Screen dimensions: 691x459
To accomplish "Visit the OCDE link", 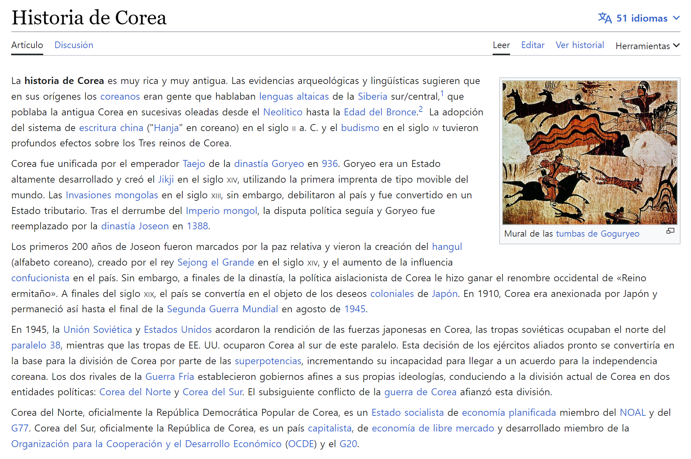I will [301, 444].
